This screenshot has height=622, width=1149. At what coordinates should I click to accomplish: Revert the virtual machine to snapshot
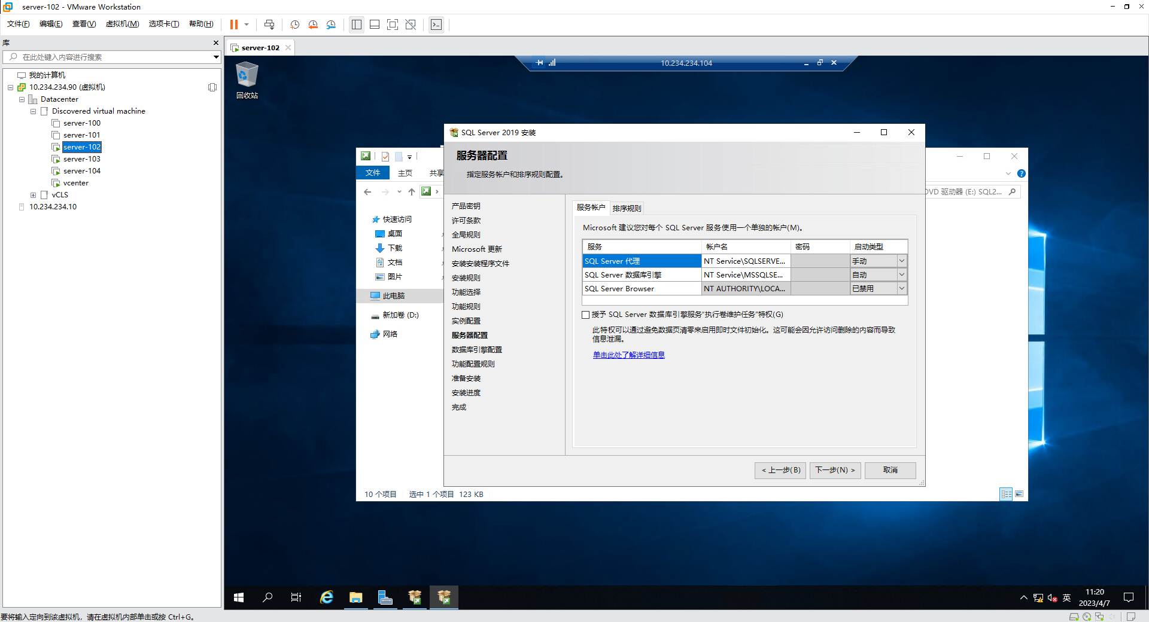[313, 25]
